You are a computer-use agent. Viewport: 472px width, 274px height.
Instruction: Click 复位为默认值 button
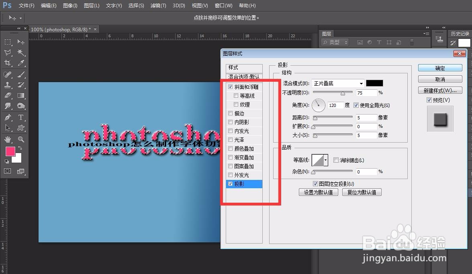coord(362,192)
